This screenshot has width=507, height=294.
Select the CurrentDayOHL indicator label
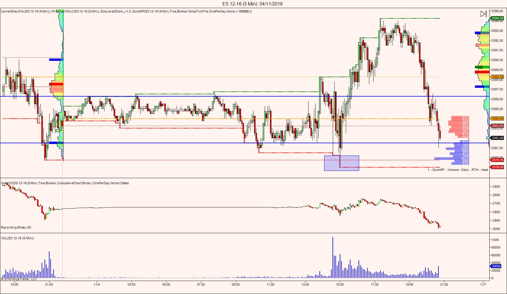pos(26,11)
